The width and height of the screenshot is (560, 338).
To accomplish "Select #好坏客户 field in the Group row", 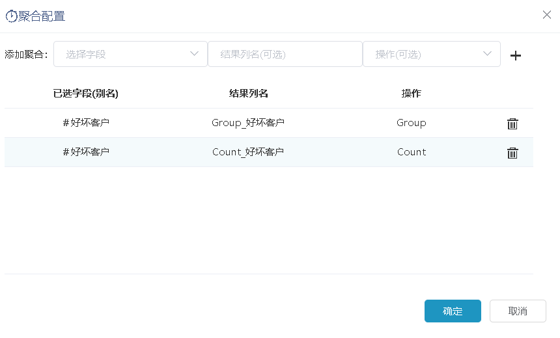I will 86,123.
